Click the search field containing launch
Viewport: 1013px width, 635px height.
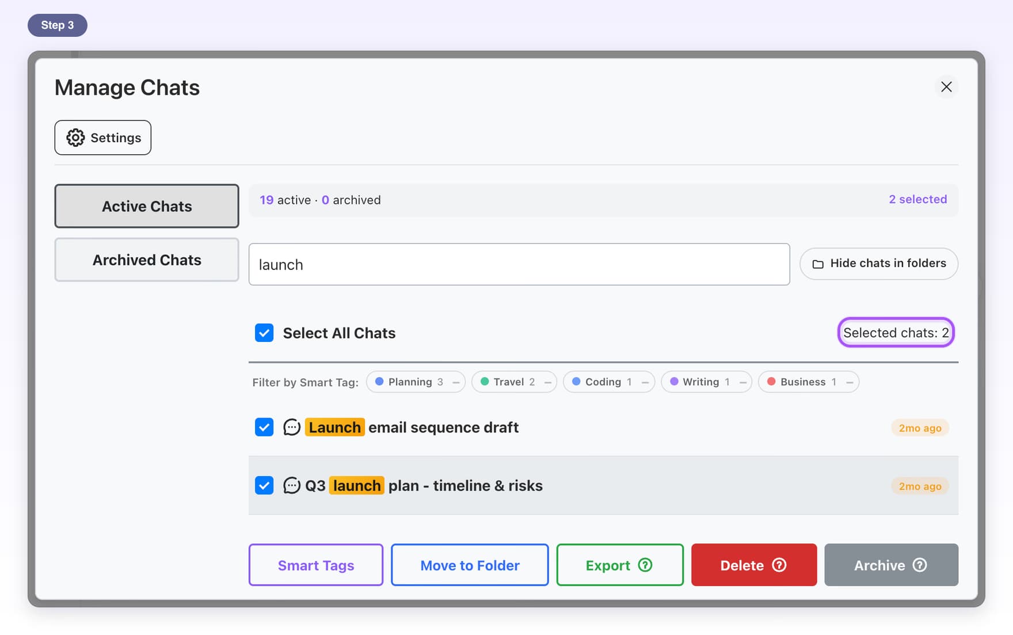pyautogui.click(x=519, y=264)
